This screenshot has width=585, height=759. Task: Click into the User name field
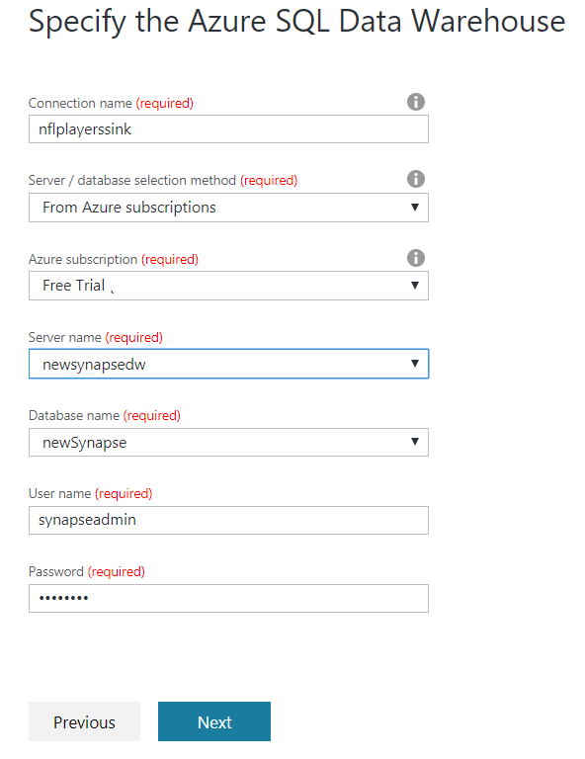click(x=228, y=520)
